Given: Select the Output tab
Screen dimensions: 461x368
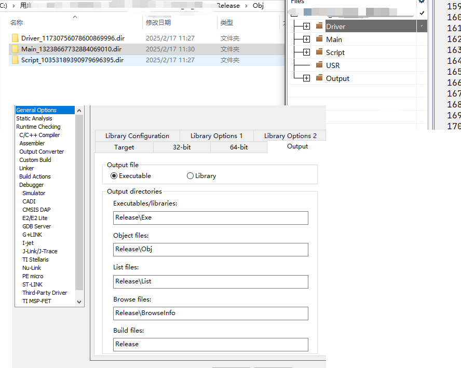Looking at the screenshot, I should (297, 146).
